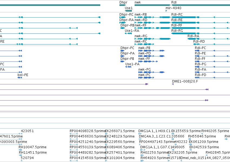230x162 pixels.
Task: Select EST feature 423051
Action: pos(21,134)
